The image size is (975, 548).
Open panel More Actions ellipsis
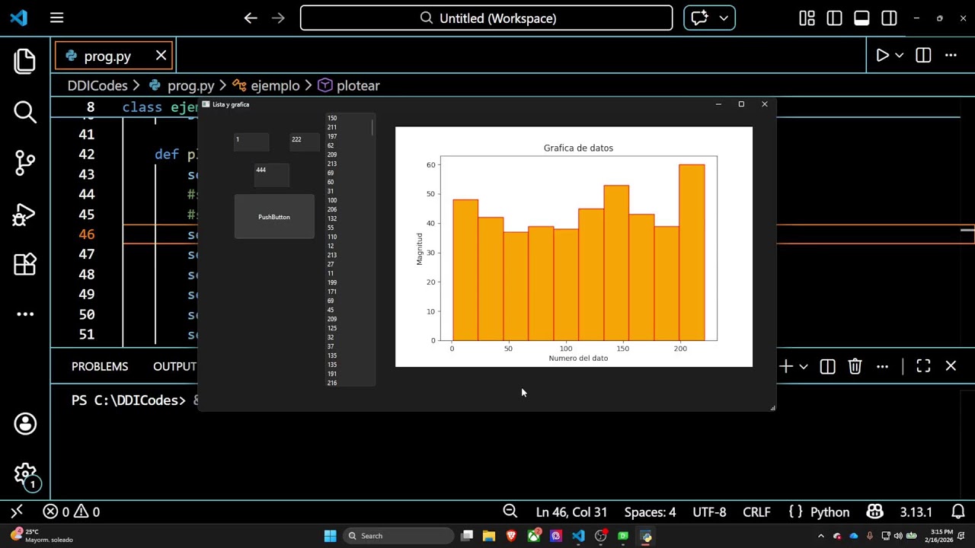click(882, 367)
